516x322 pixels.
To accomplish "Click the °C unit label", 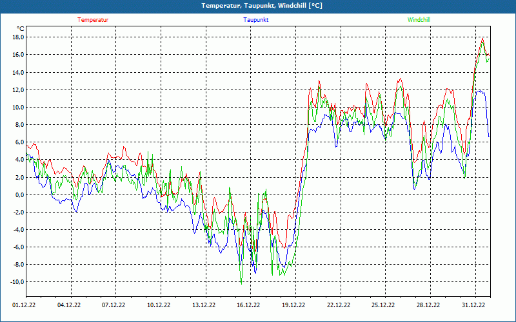I will click(x=21, y=29).
